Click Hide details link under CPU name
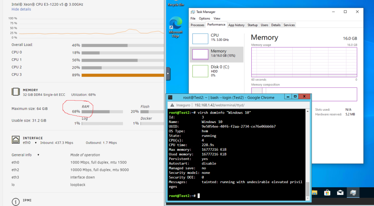374x206 pixels. tap(21, 9)
